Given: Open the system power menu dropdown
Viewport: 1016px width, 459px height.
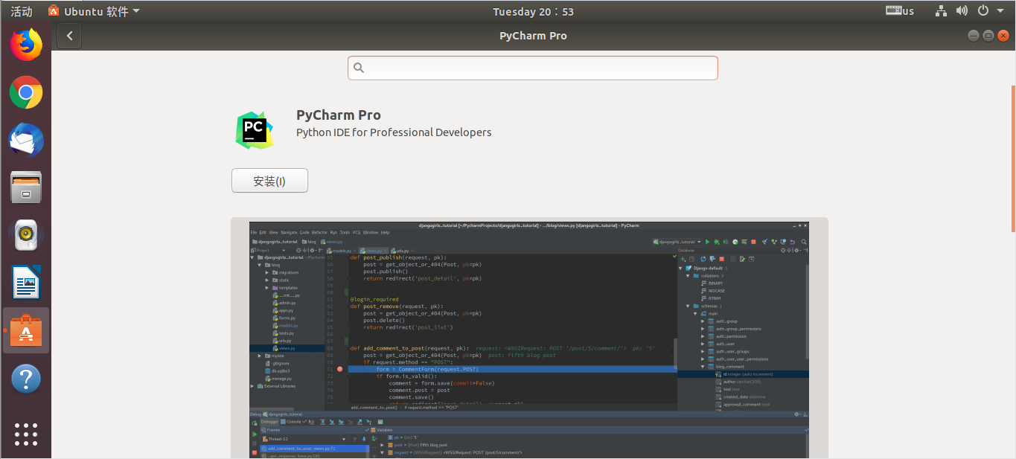Looking at the screenshot, I should pos(988,11).
